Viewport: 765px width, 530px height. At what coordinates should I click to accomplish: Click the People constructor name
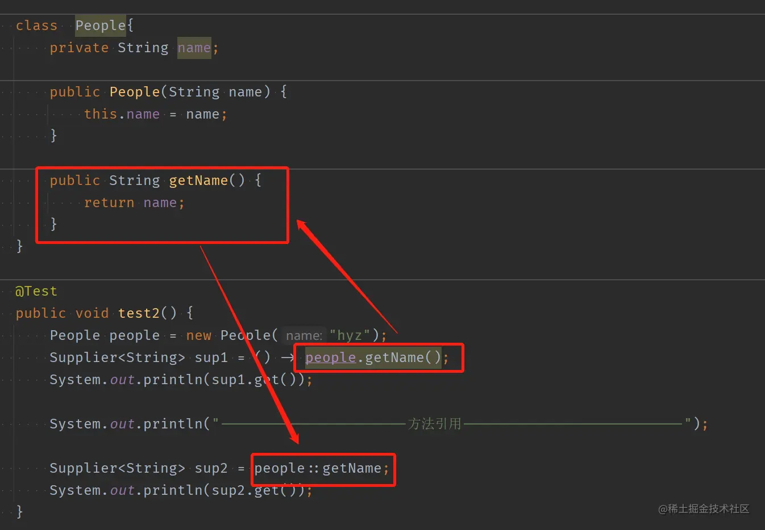tap(135, 92)
